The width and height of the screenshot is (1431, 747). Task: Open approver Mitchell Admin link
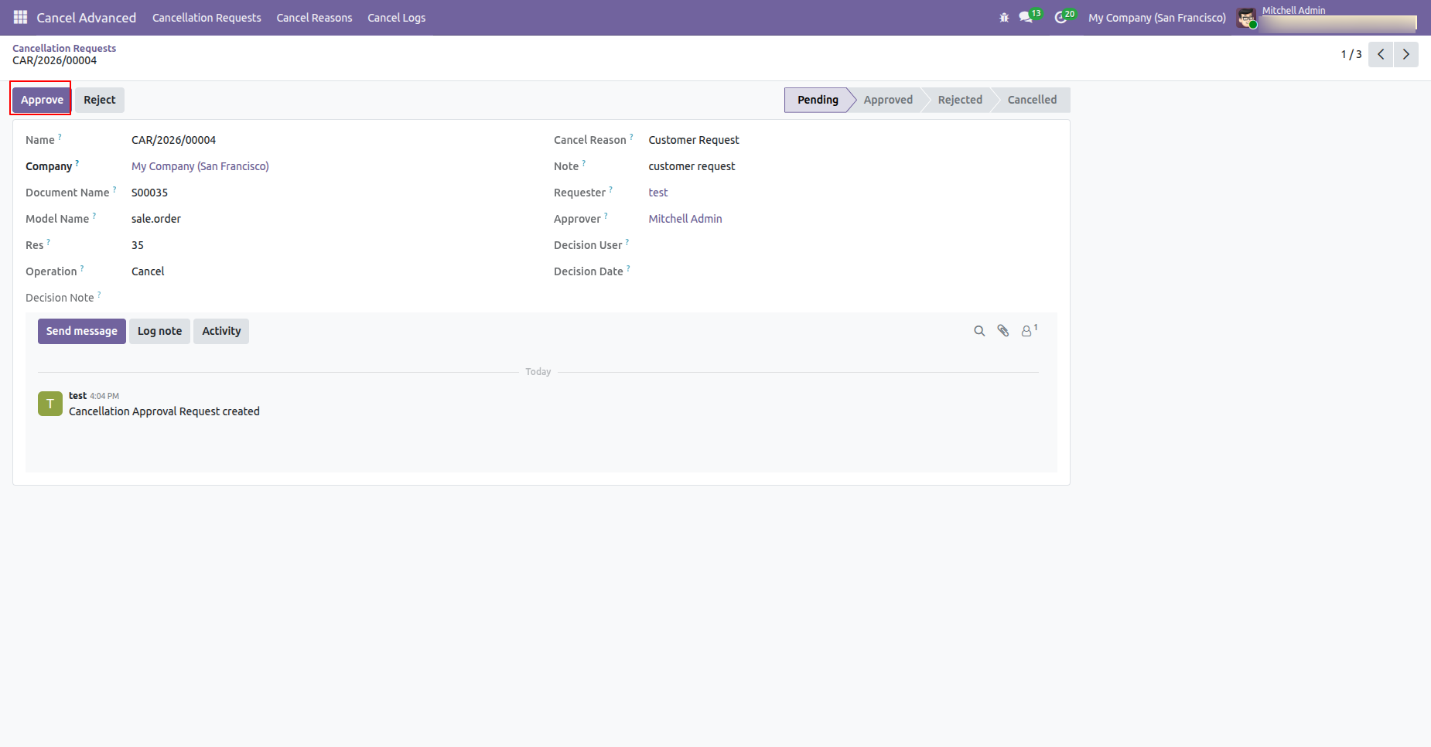pos(685,219)
